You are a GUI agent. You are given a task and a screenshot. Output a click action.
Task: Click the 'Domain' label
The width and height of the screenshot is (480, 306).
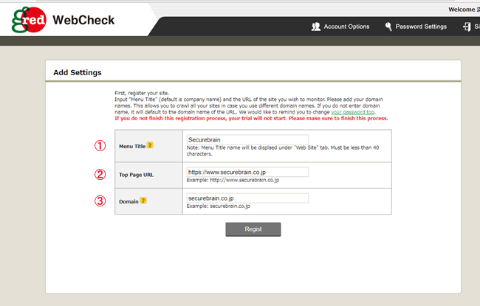pos(128,201)
